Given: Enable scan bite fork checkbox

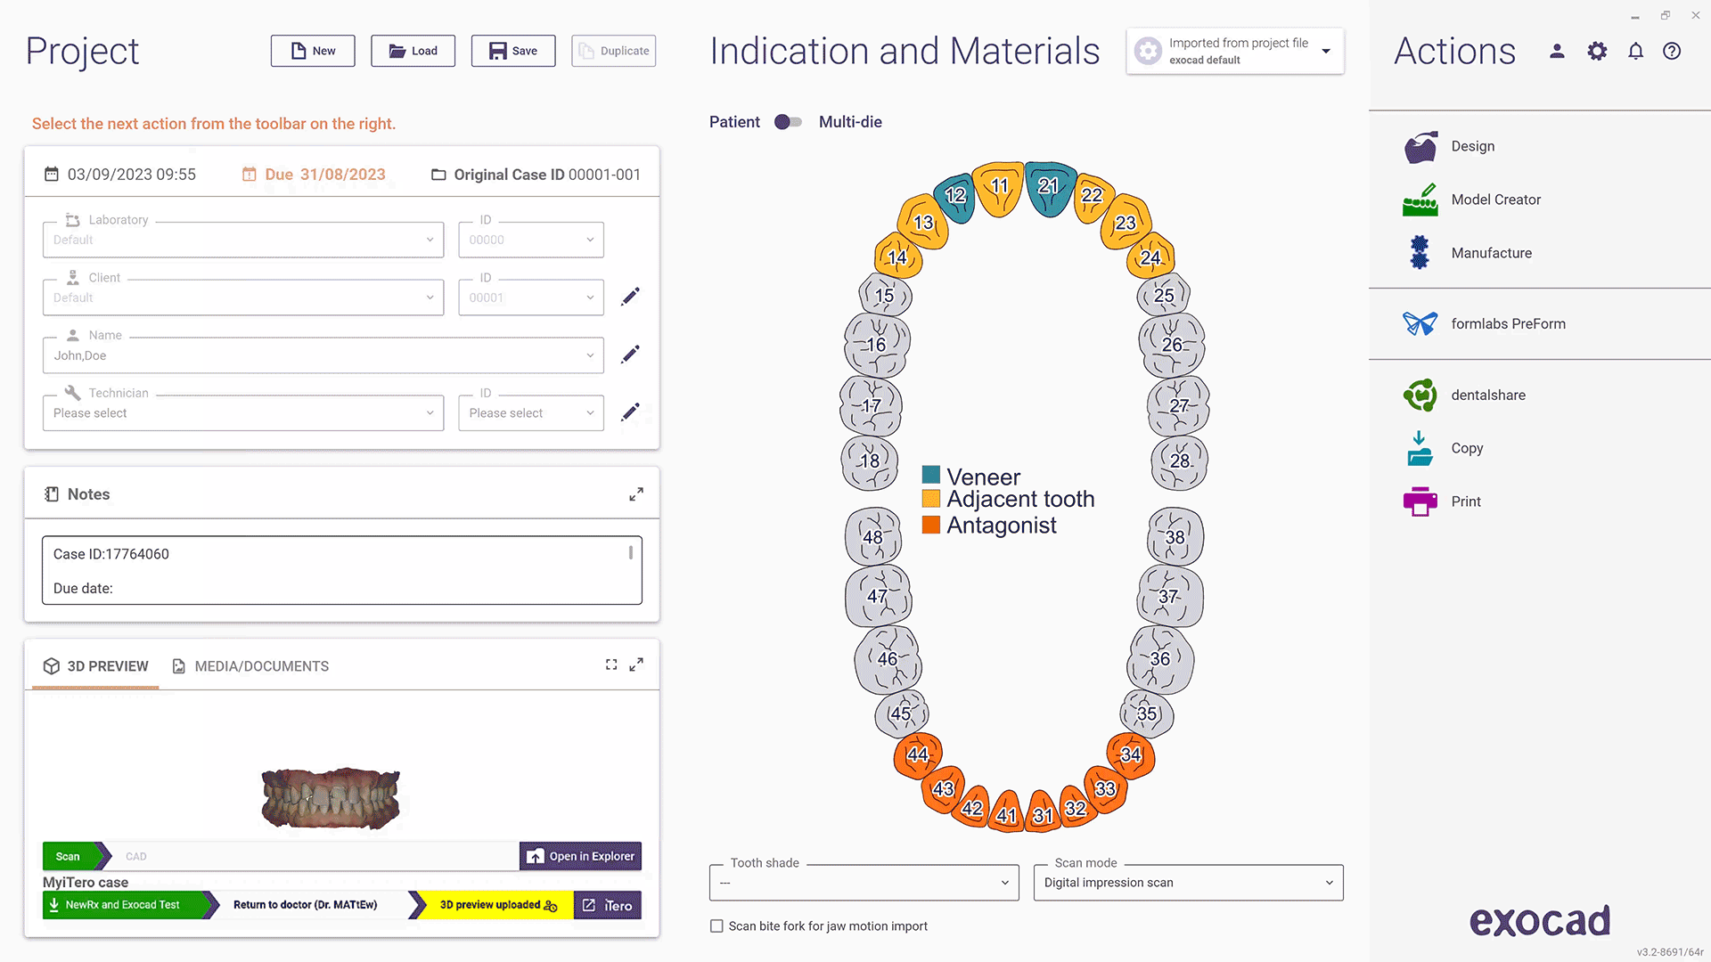Looking at the screenshot, I should click(716, 925).
